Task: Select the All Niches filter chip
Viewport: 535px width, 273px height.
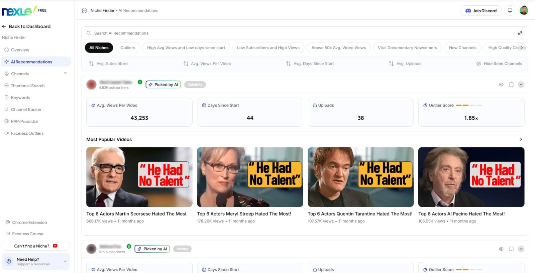Action: (x=99, y=48)
